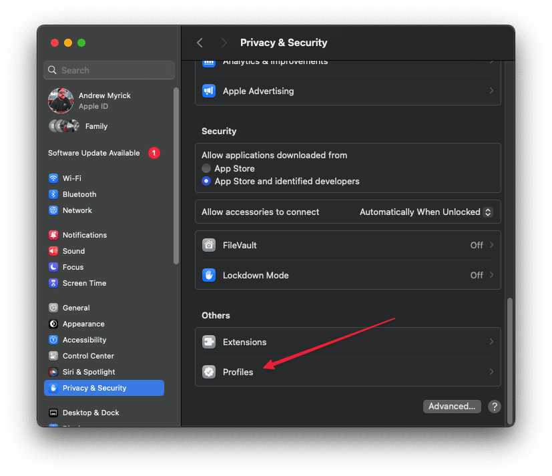Open Wi-Fi settings pane
This screenshot has width=552, height=476.
tap(104, 178)
